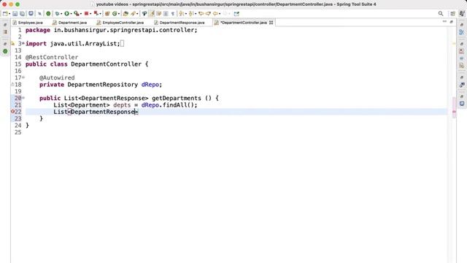Viewport: 467px width, 263px height.
Task: Switch to the Department.java tab
Action: pyautogui.click(x=70, y=23)
